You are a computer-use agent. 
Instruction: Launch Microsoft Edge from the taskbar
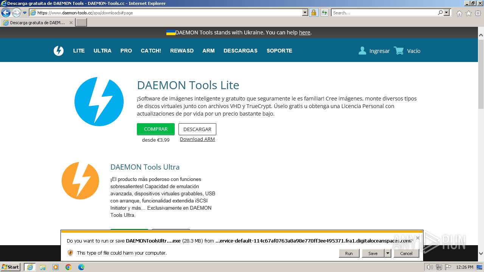[81, 267]
